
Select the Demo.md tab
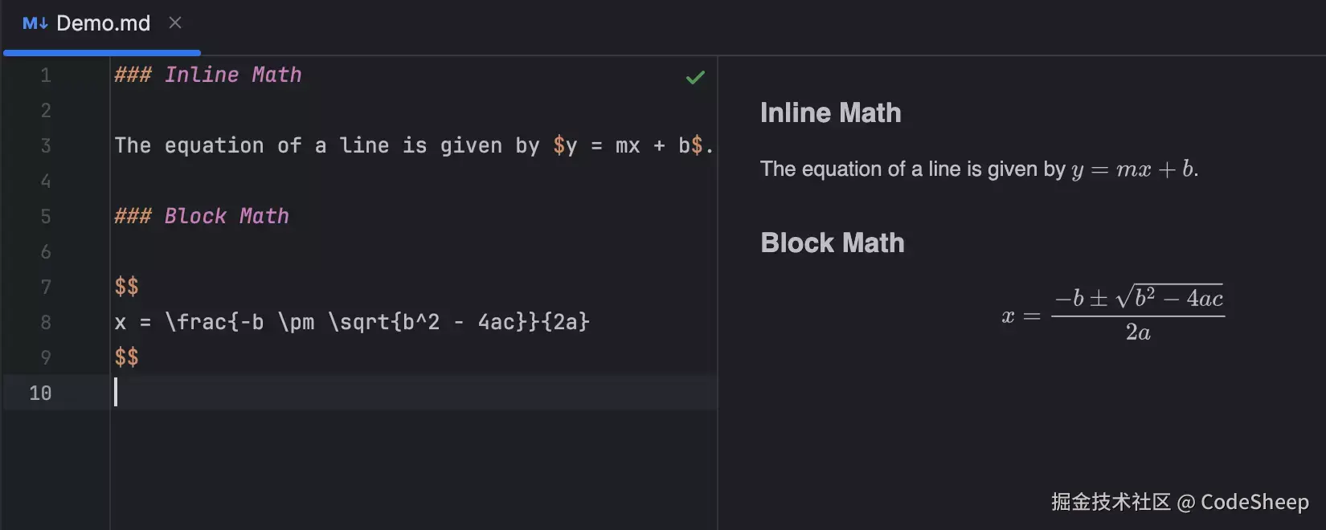[x=103, y=23]
